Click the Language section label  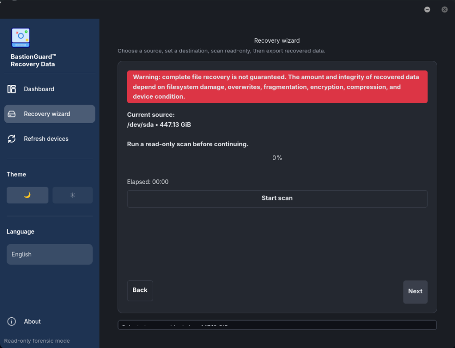point(20,232)
